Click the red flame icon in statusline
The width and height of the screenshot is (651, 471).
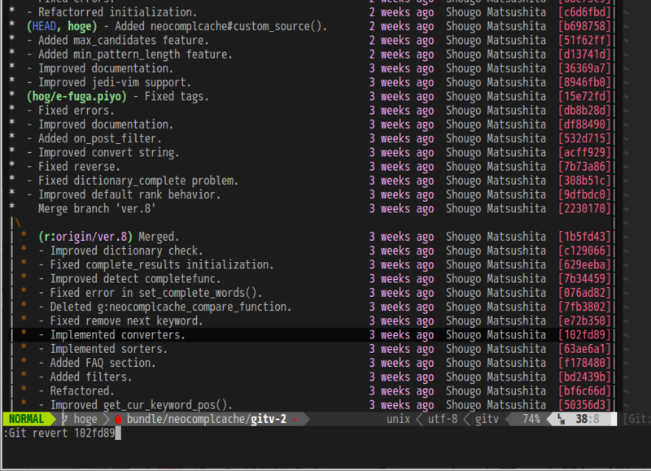pos(118,419)
